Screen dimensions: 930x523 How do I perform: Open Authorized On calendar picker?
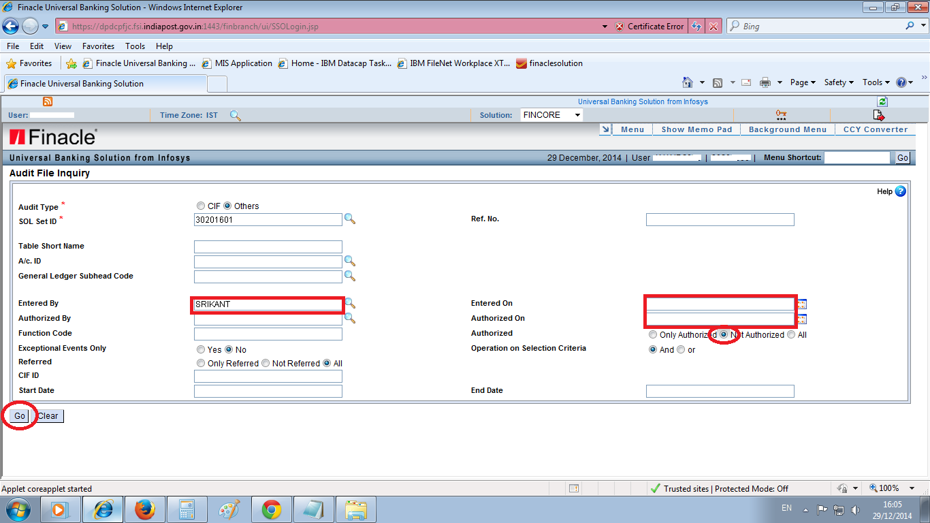802,319
